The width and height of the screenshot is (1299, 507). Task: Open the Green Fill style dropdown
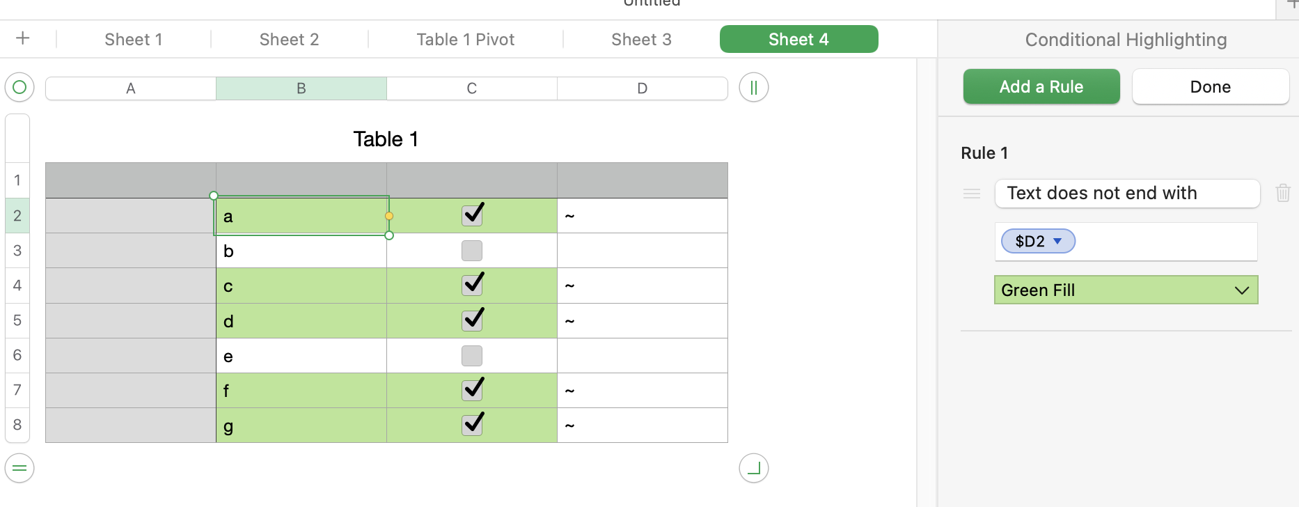tap(1126, 290)
